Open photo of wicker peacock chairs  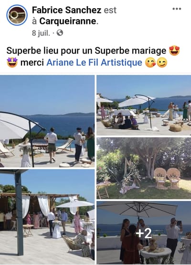pyautogui.click(x=144, y=168)
